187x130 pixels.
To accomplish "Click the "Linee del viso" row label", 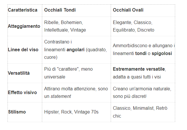I will point(23,50).
